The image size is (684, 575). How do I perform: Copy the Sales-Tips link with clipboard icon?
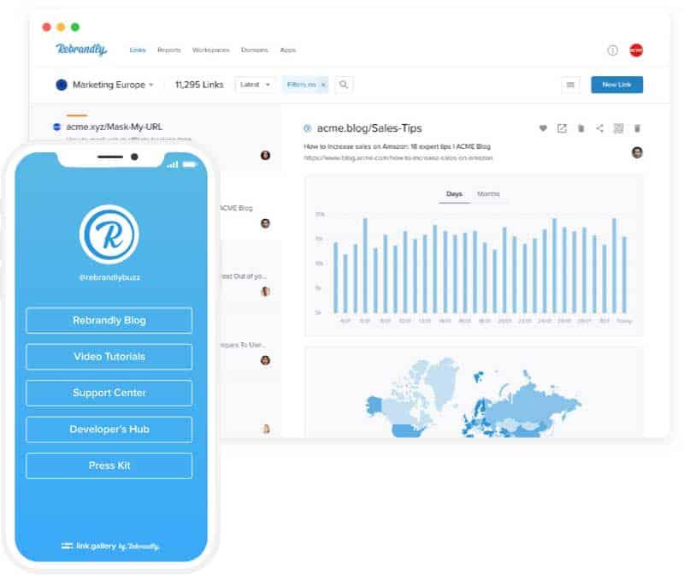(581, 128)
